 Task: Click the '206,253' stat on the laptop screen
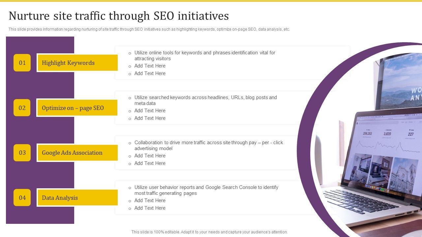point(367,133)
